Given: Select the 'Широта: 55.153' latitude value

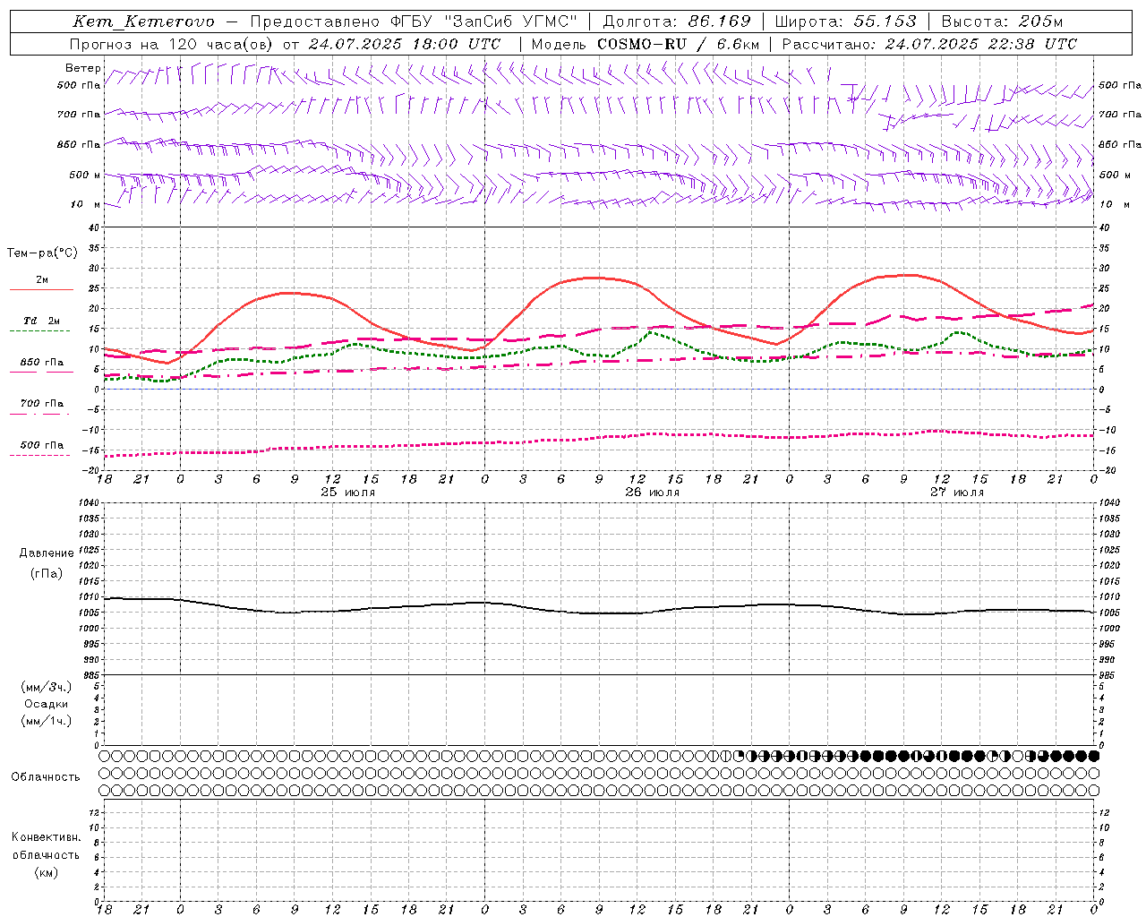Looking at the screenshot, I should click(846, 21).
